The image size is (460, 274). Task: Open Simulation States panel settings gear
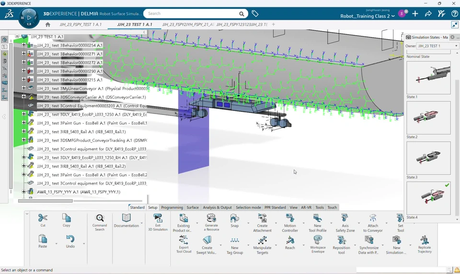tap(452, 37)
